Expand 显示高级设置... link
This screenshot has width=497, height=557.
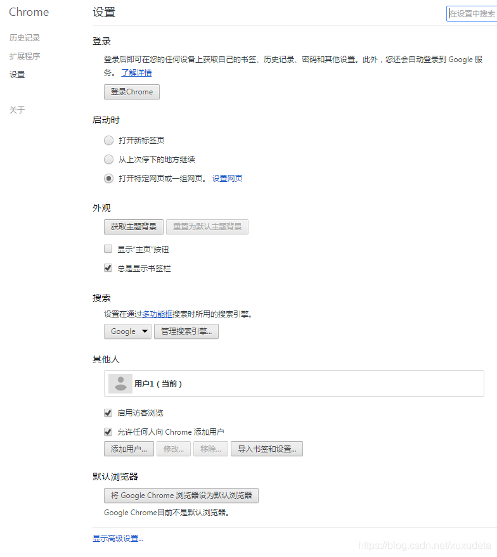point(118,539)
